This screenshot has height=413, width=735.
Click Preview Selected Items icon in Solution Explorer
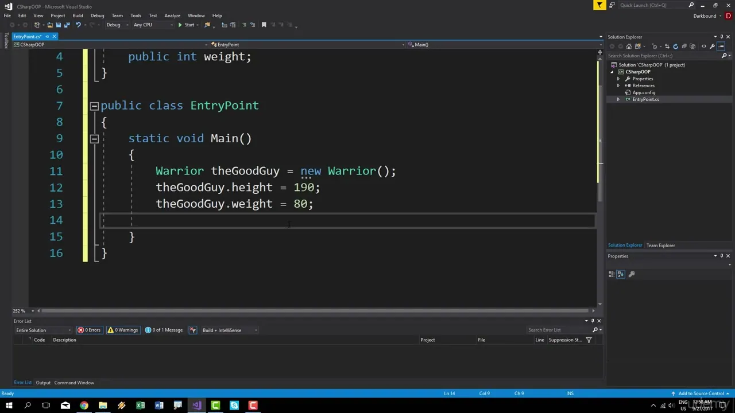click(x=721, y=46)
